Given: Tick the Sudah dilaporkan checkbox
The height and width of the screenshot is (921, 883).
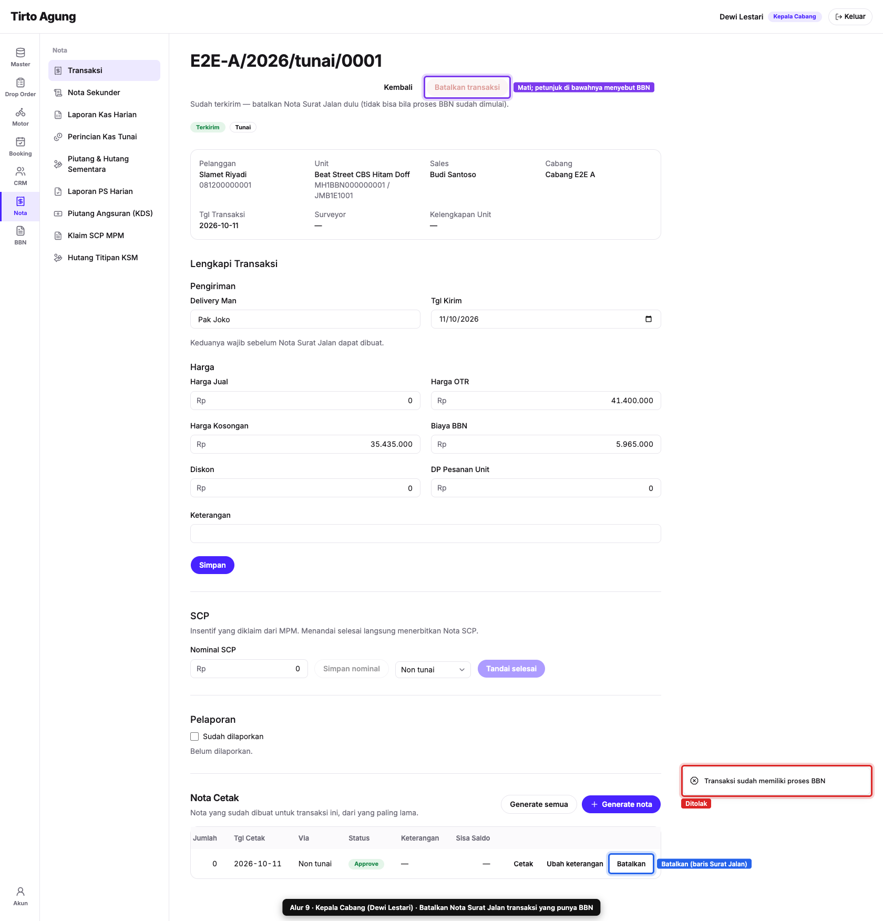Looking at the screenshot, I should (194, 736).
